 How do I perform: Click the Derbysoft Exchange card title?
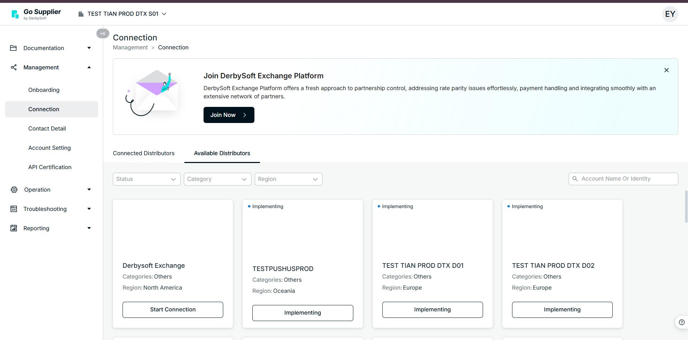pyautogui.click(x=154, y=266)
